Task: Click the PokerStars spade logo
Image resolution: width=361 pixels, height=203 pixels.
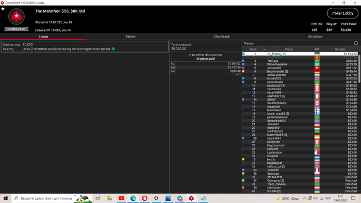Action: pyautogui.click(x=17, y=16)
